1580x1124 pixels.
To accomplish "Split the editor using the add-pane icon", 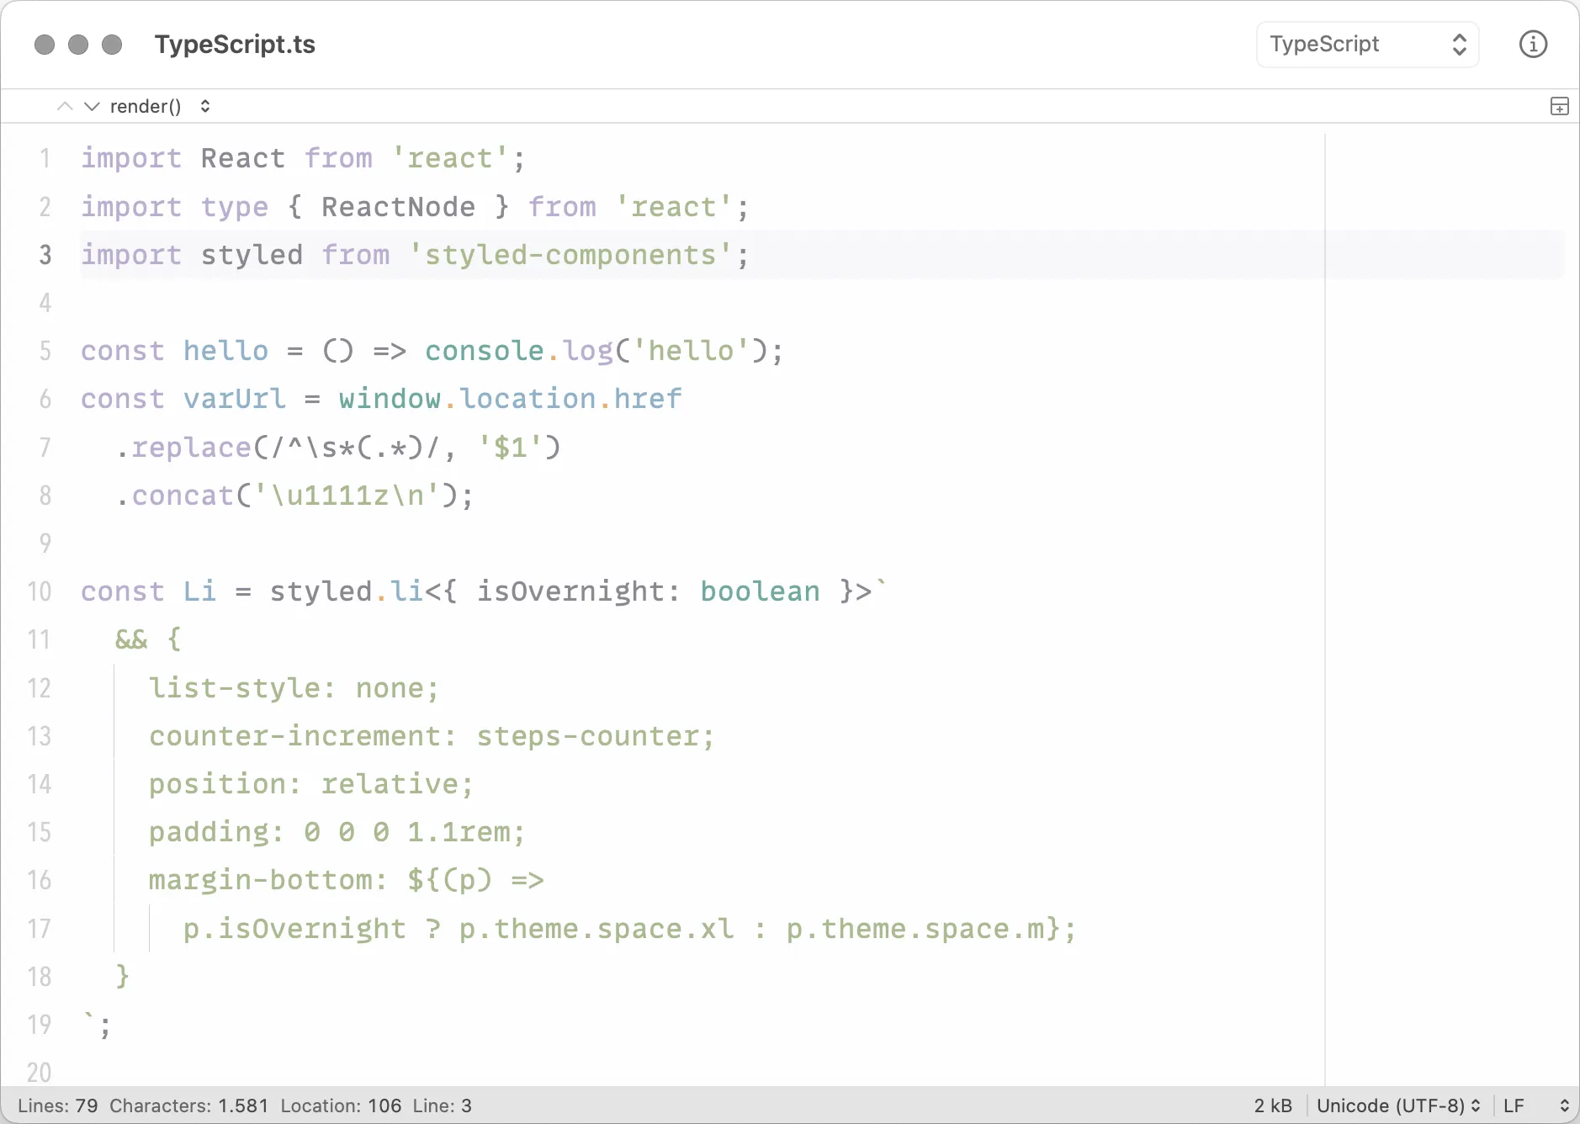I will coord(1560,106).
